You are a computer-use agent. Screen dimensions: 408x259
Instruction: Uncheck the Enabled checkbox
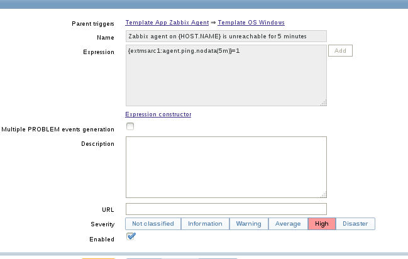(131, 236)
